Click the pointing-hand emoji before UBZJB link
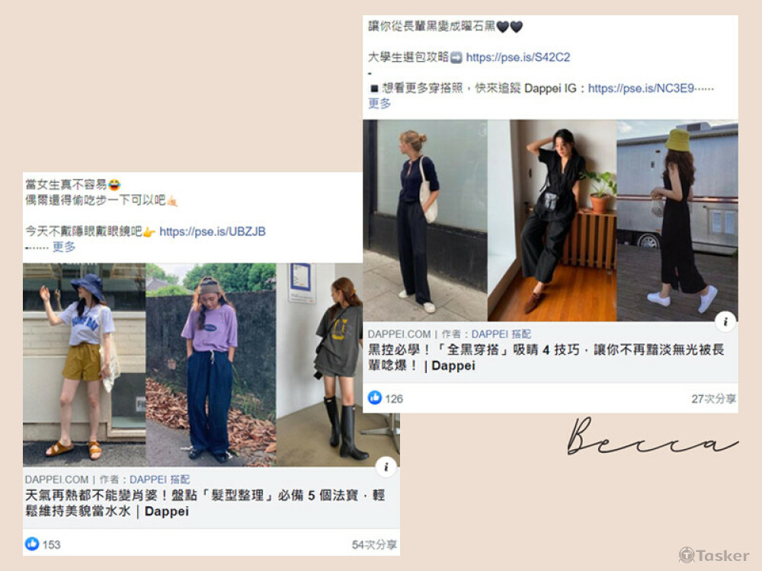 coord(149,232)
